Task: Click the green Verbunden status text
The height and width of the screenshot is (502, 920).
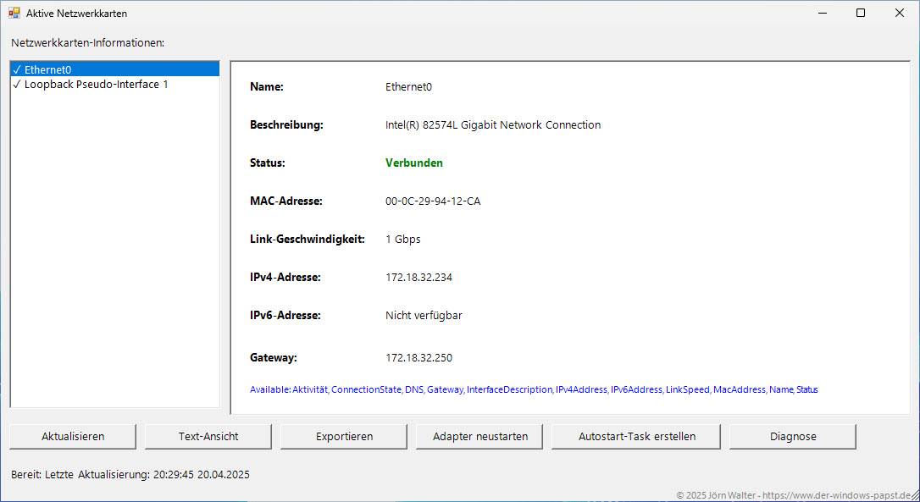Action: point(413,163)
